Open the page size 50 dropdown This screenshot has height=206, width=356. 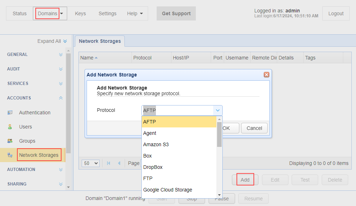point(91,163)
